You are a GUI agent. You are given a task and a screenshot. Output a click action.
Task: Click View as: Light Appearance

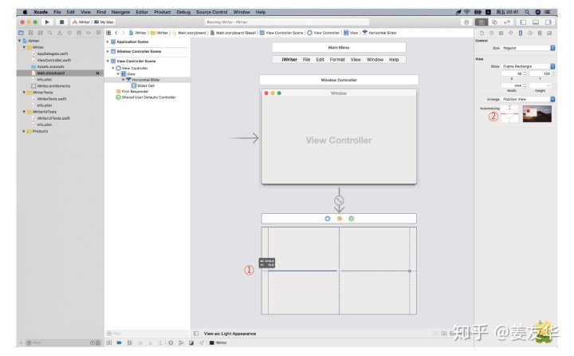pos(230,334)
